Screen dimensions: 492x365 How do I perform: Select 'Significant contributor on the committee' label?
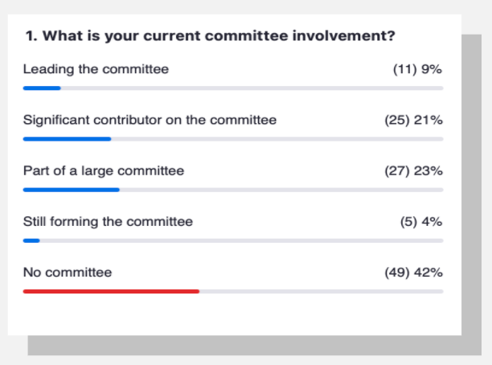point(150,121)
